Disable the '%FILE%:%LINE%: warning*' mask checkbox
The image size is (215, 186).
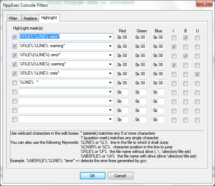tap(14, 46)
